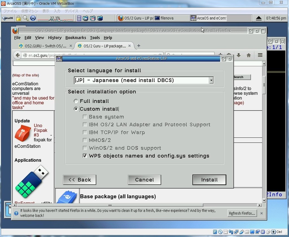289x237 pixels.
Task: Click the CPU pulse 27.3% monitor
Action: coord(55,18)
